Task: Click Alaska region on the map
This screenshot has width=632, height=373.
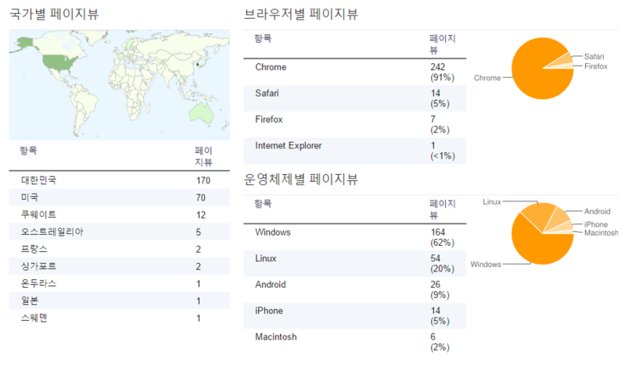Action: point(24,43)
